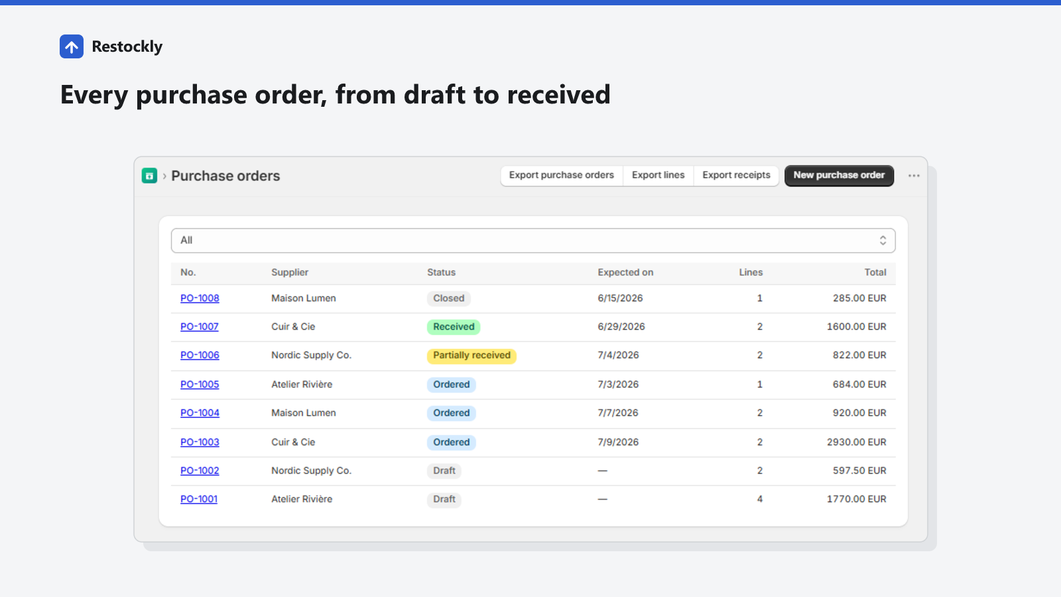Follow the PO-1003 link
1061x597 pixels.
[200, 442]
